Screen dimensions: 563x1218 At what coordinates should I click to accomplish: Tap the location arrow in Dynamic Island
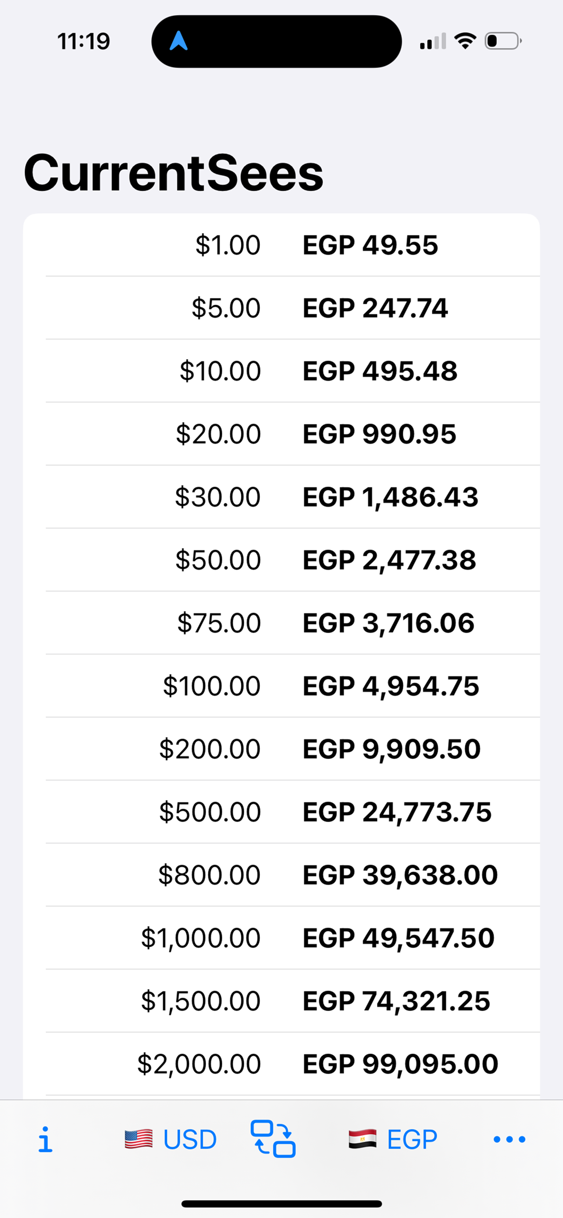click(x=179, y=41)
